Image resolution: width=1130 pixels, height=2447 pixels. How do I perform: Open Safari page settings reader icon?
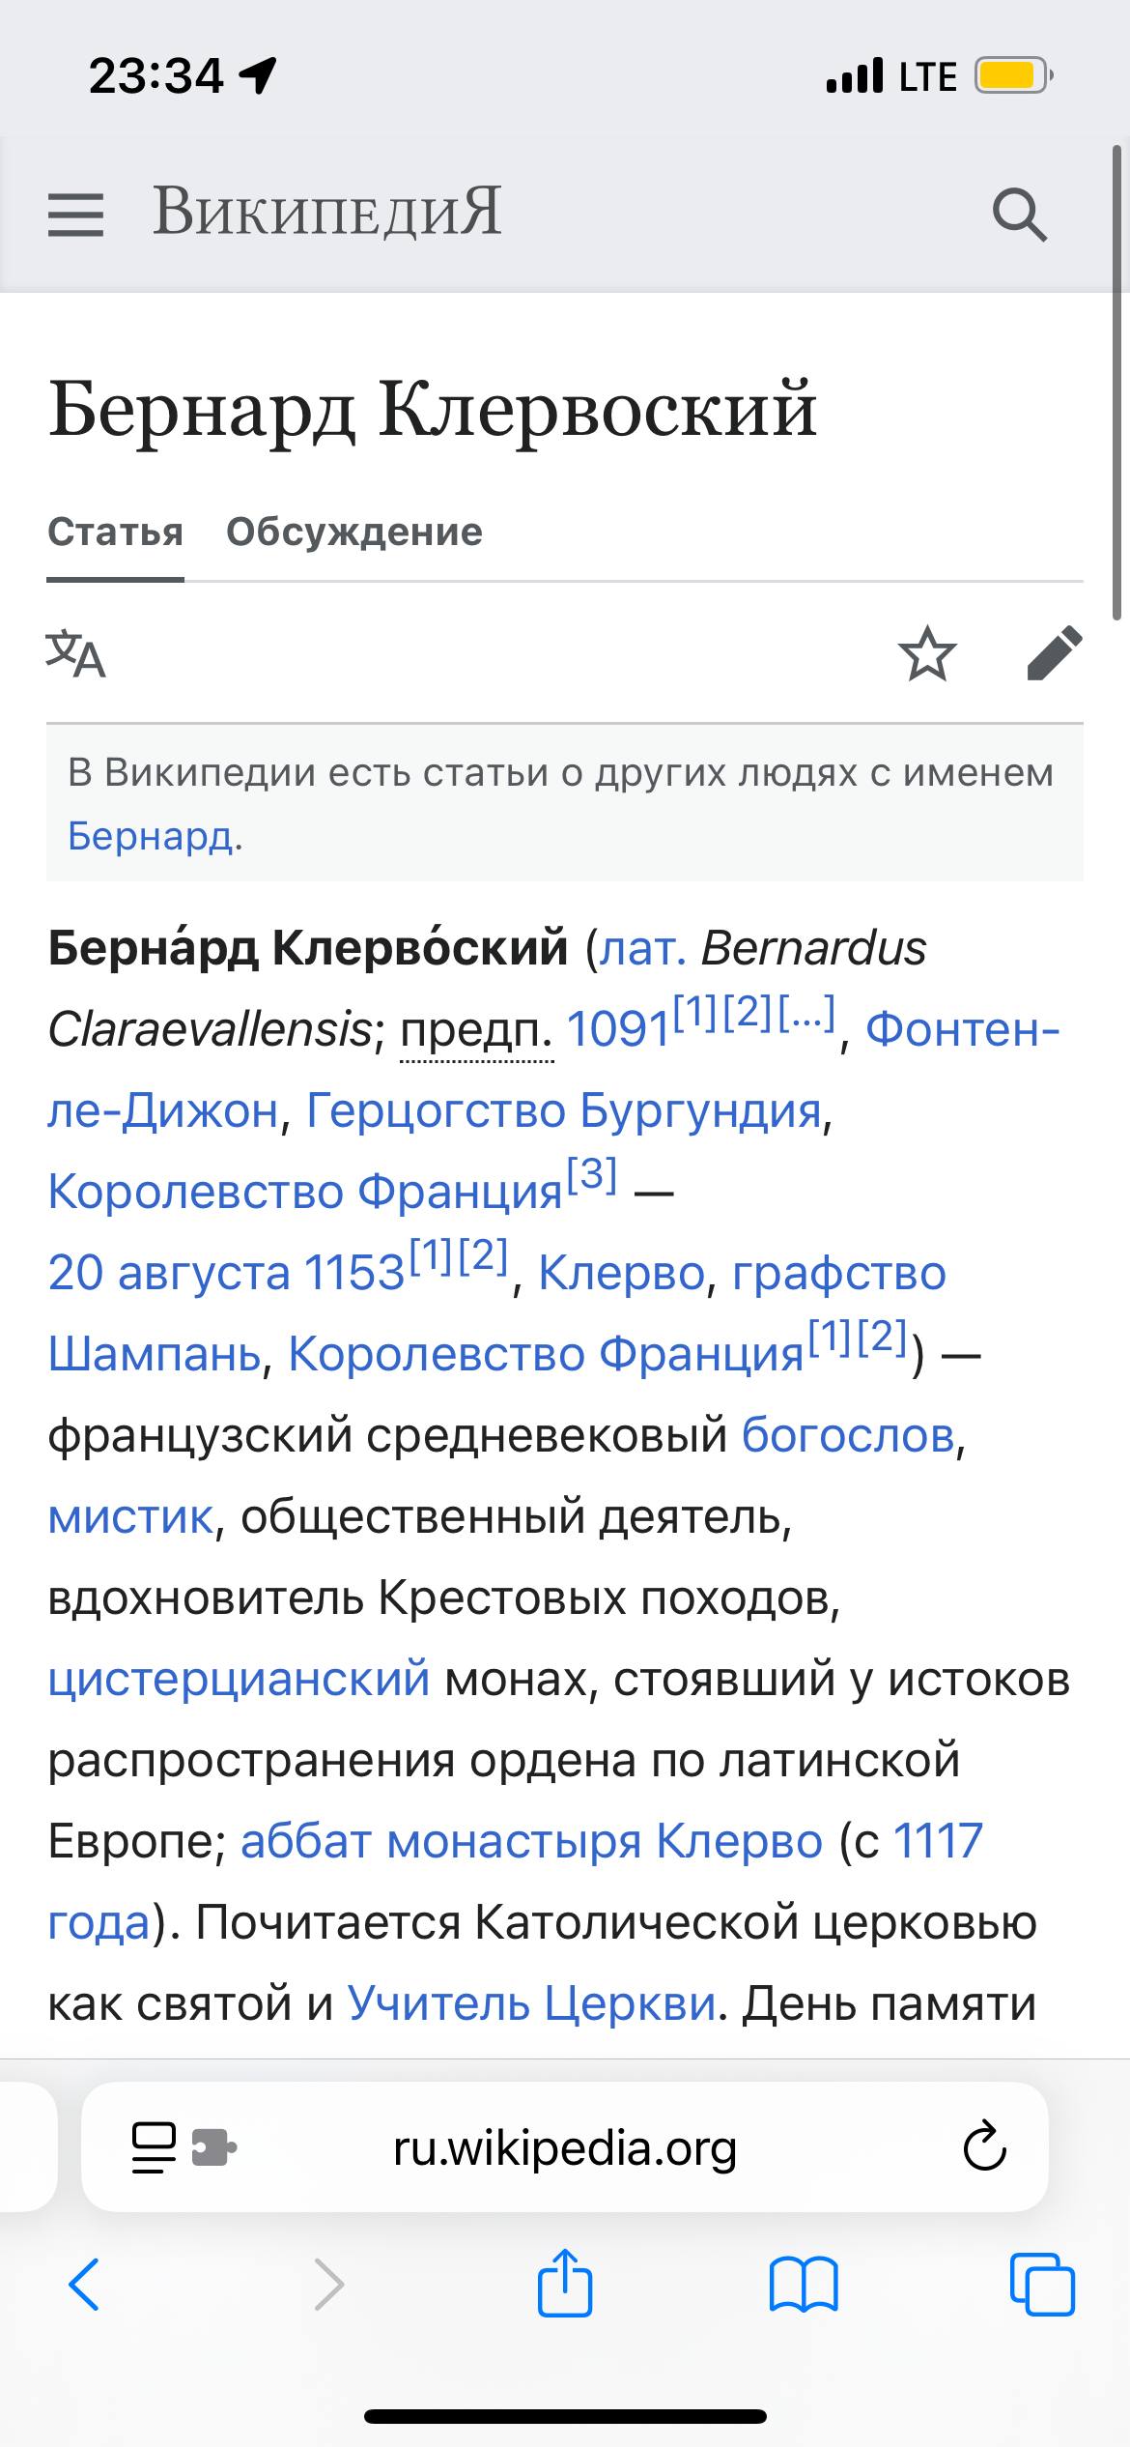[x=155, y=2149]
